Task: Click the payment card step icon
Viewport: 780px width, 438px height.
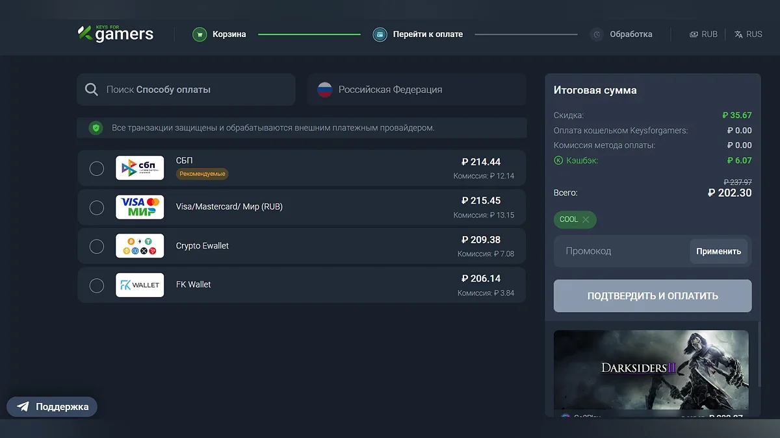Action: pyautogui.click(x=380, y=34)
